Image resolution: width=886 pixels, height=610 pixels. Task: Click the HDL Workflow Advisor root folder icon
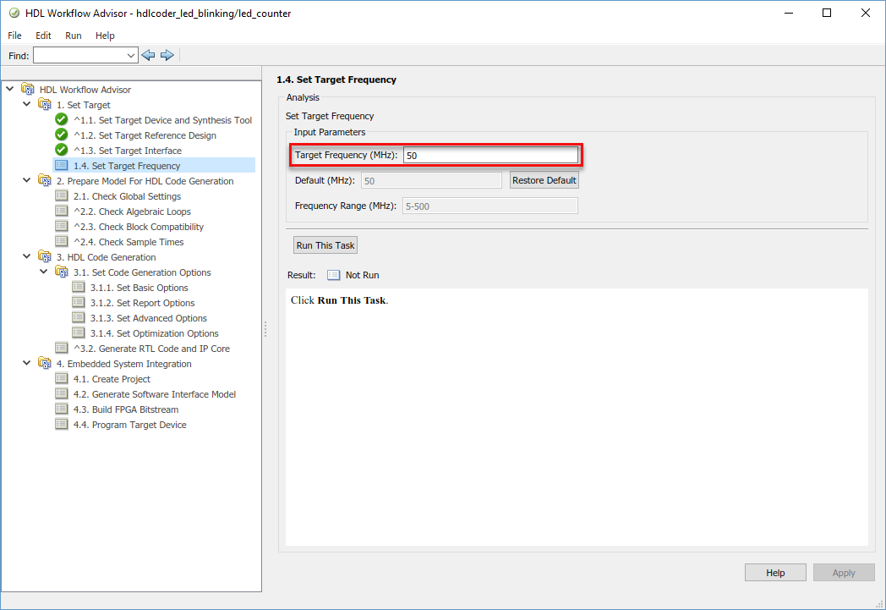tap(27, 90)
